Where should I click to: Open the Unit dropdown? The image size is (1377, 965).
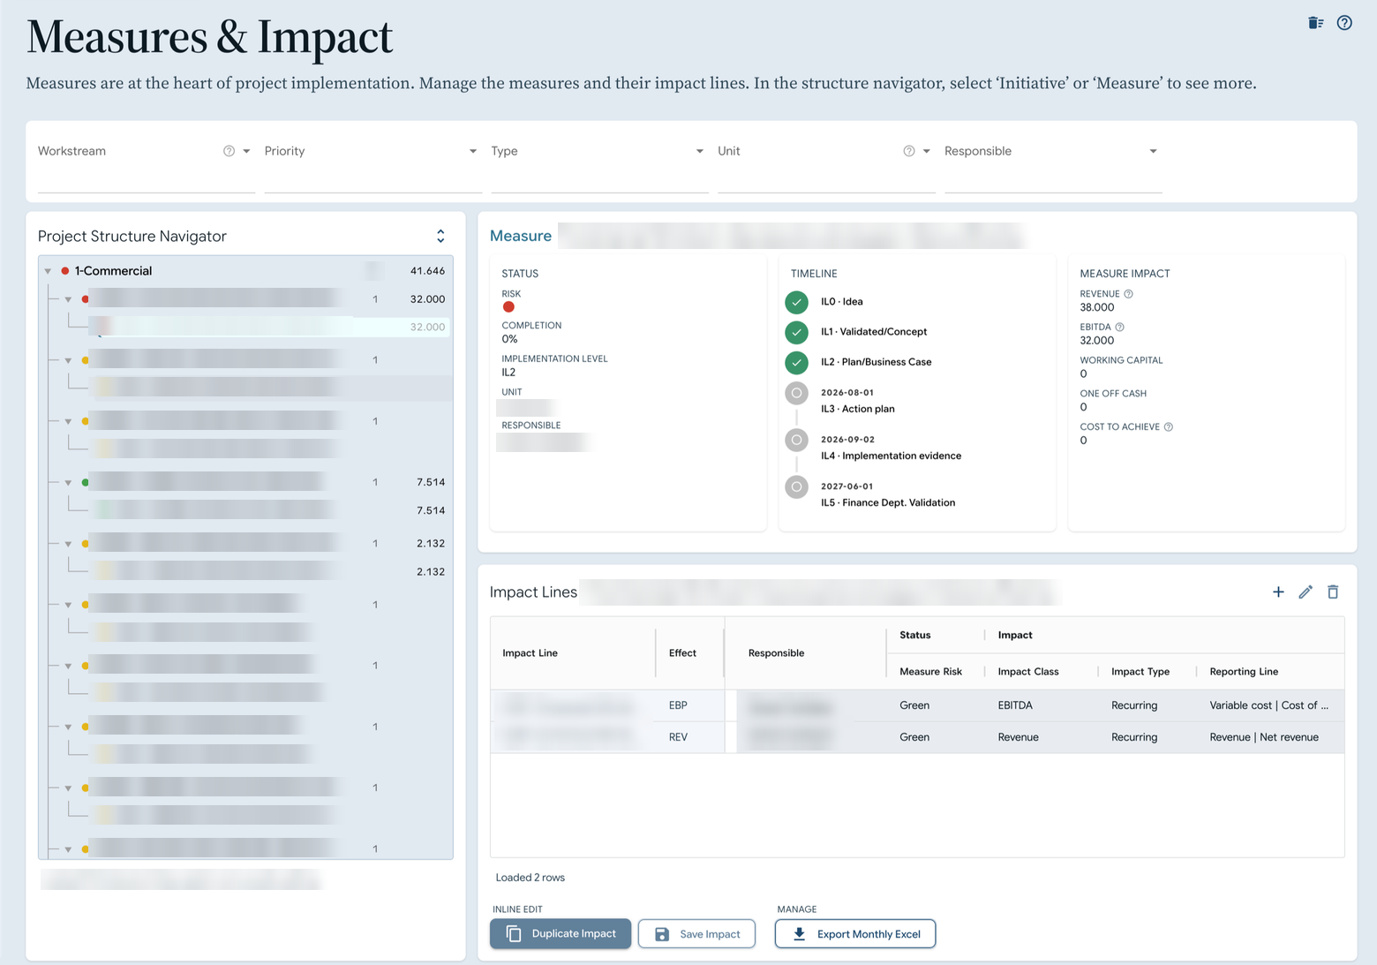(927, 151)
